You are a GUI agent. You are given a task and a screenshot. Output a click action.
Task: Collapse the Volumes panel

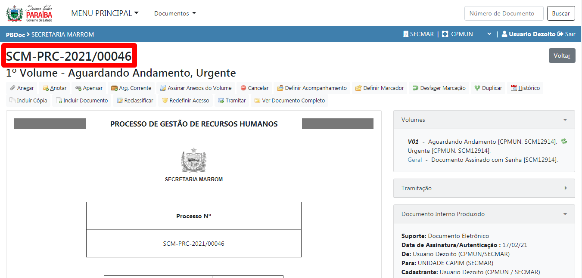point(565,120)
